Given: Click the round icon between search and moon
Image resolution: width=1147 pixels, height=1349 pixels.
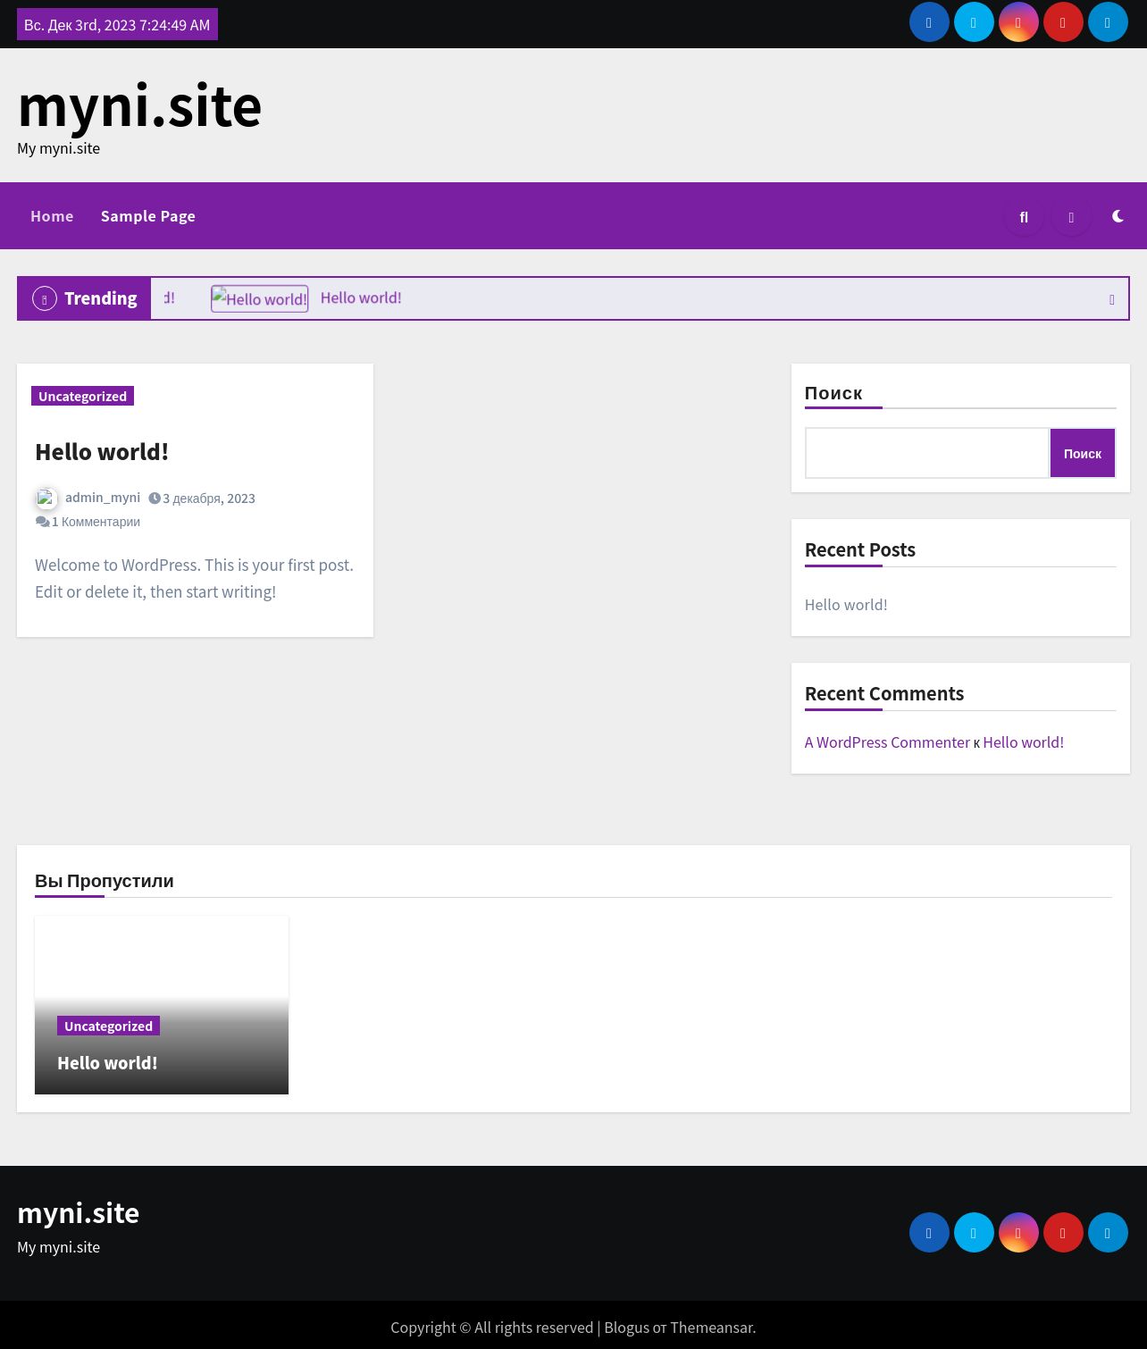Looking at the screenshot, I should [x=1071, y=217].
